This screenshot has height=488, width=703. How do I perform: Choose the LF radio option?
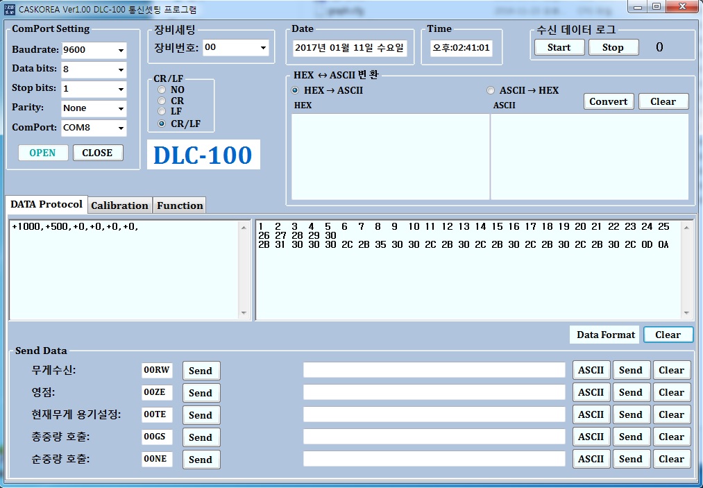click(162, 111)
